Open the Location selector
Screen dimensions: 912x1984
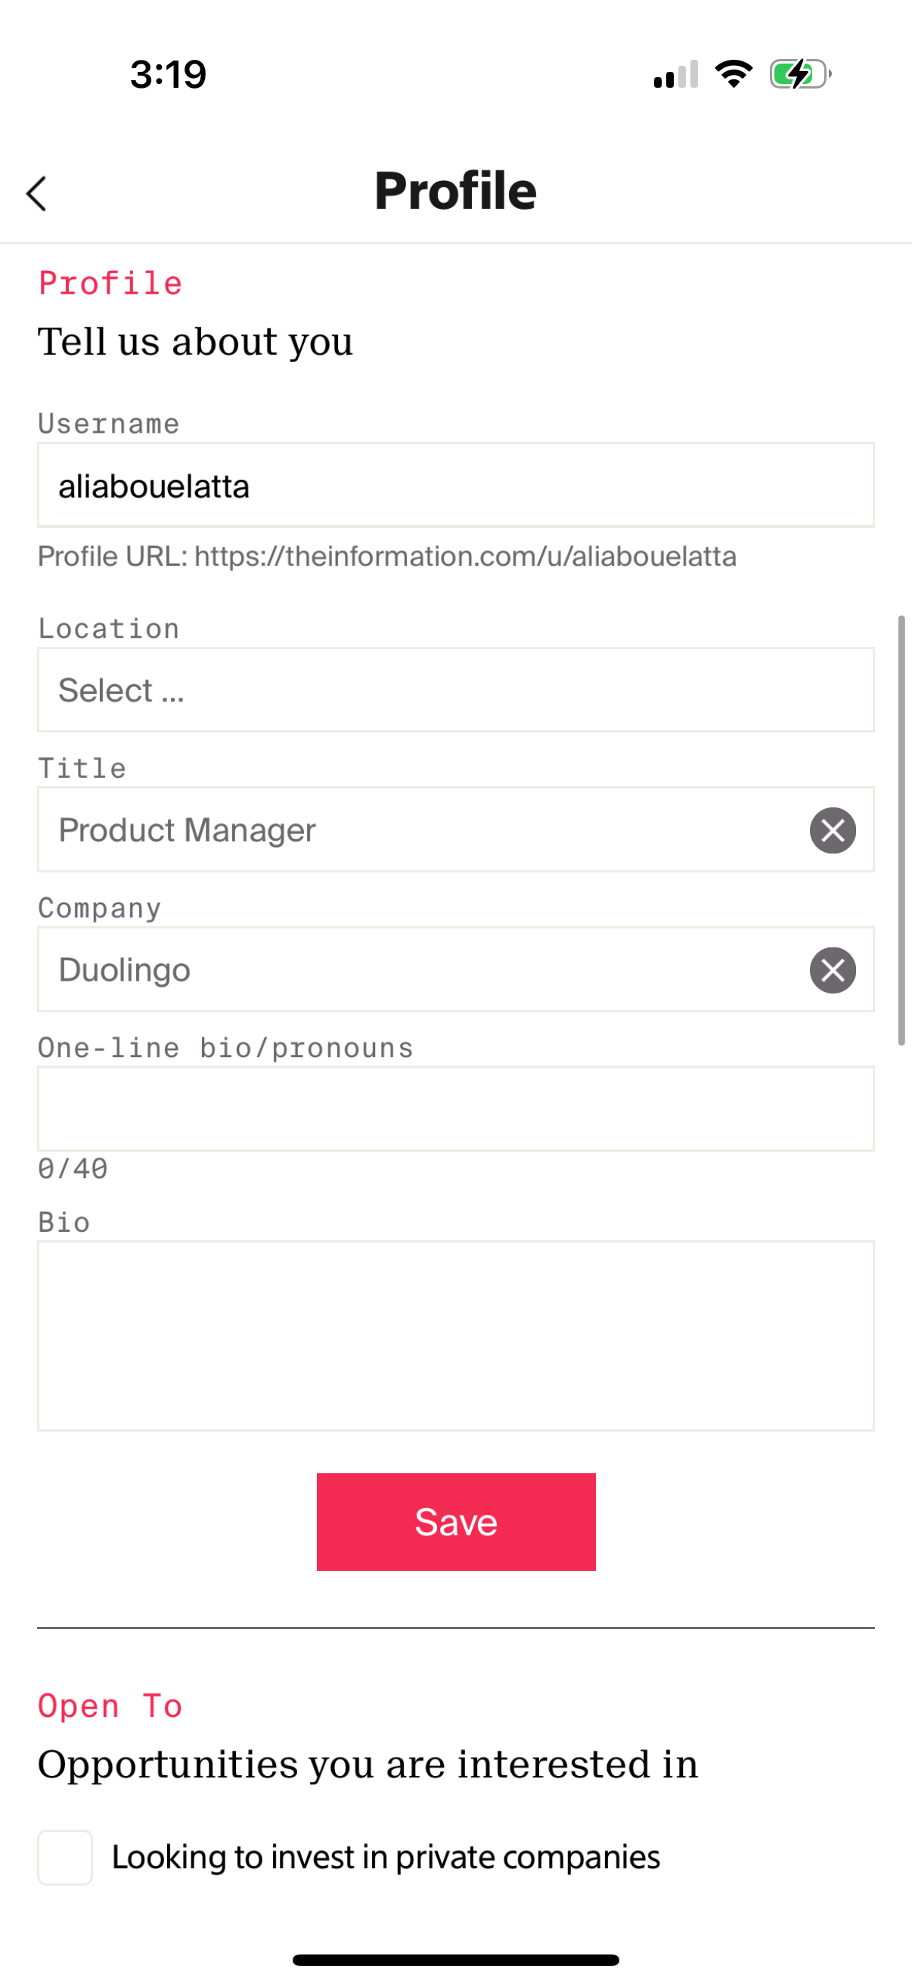coord(455,689)
